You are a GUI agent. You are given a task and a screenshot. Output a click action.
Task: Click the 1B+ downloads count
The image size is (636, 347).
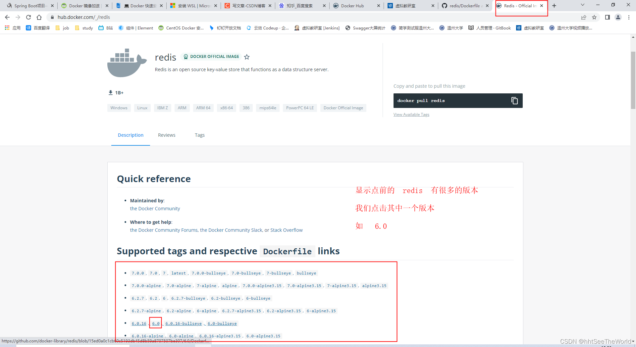pos(116,93)
